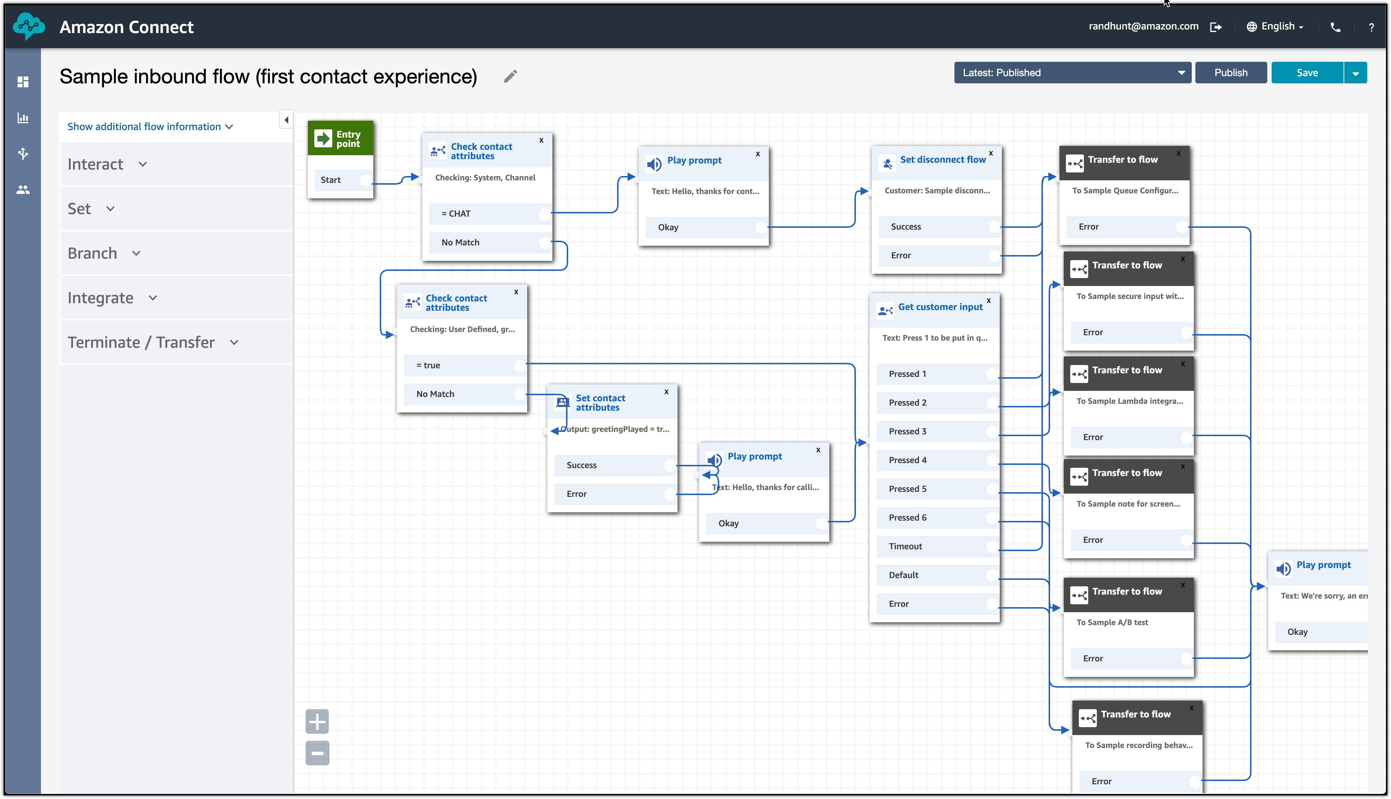Open the users icon in left sidebar

pos(23,190)
